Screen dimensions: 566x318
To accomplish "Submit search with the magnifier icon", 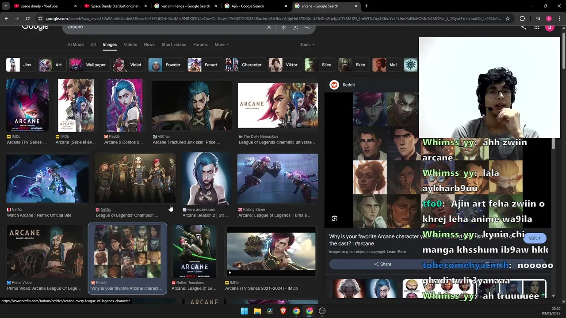I will (x=307, y=27).
